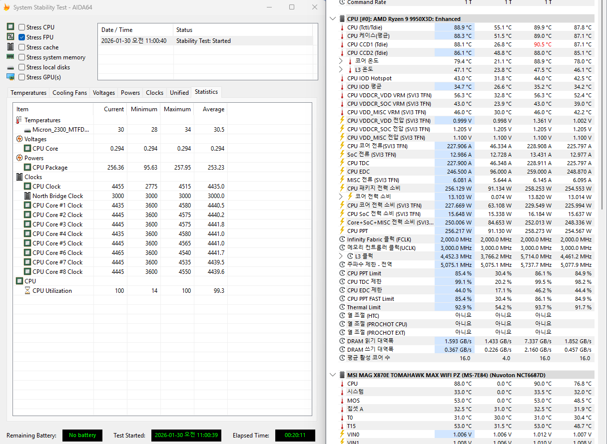Viewport: 607px width, 444px height.
Task: Click the lightning icon next to CPU PPT
Action: point(342,231)
